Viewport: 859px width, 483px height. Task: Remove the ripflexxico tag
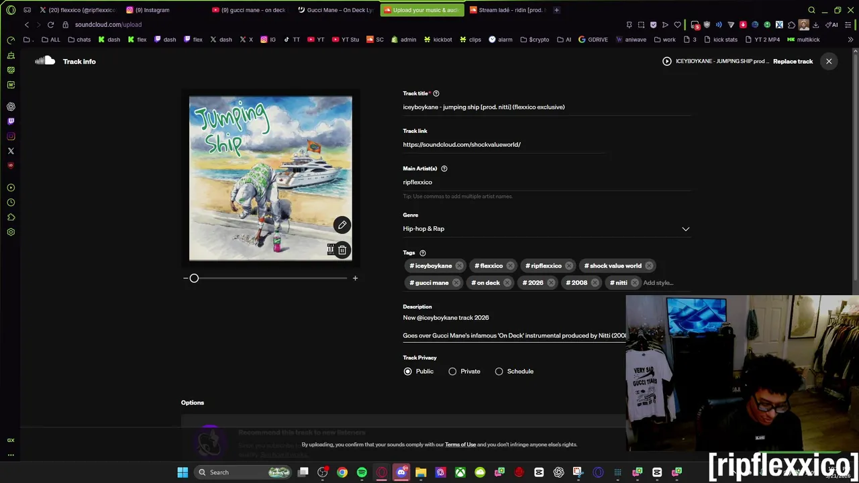tap(569, 266)
